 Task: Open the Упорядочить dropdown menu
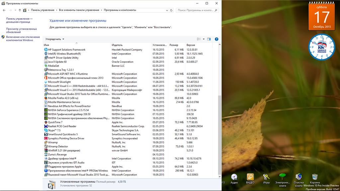coord(55,39)
